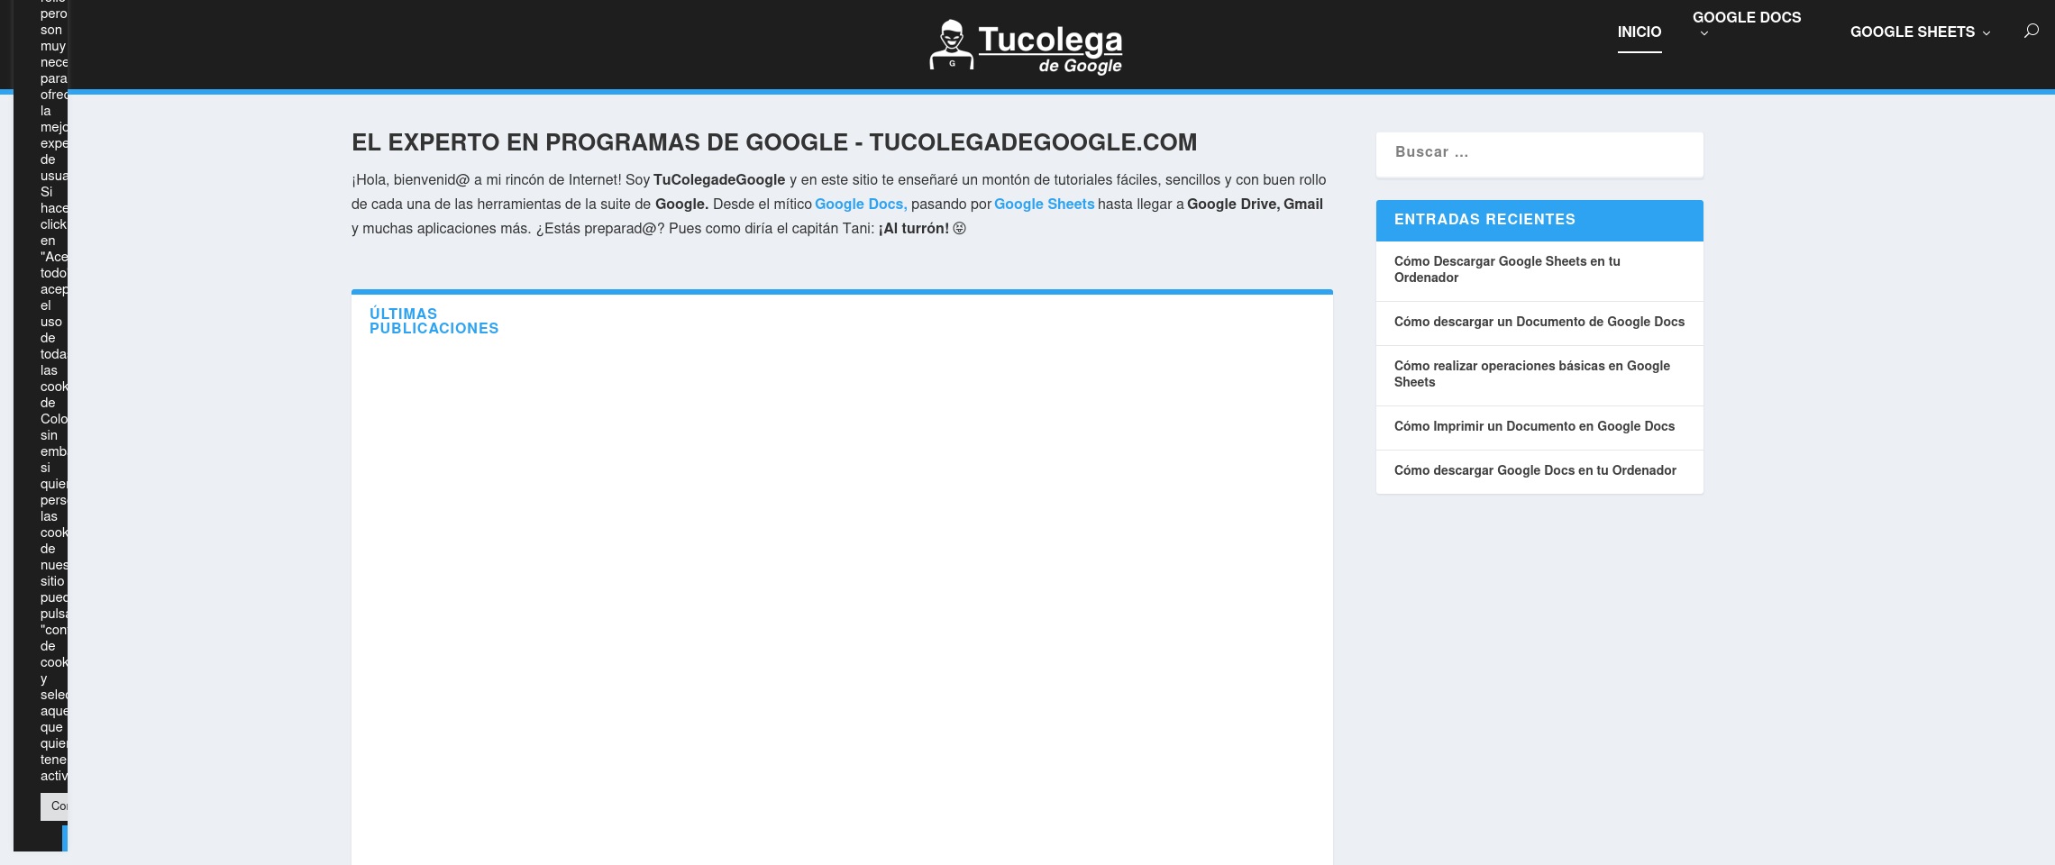
Task: Open 'Cómo realizar operaciones básicas en Google Sheets'
Action: click(1532, 374)
